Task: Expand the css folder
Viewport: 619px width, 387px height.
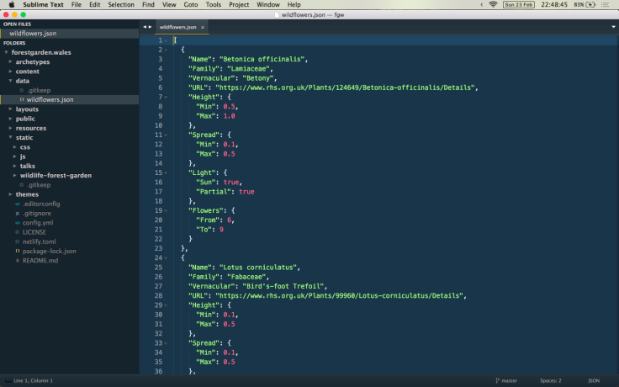Action: pyautogui.click(x=14, y=147)
